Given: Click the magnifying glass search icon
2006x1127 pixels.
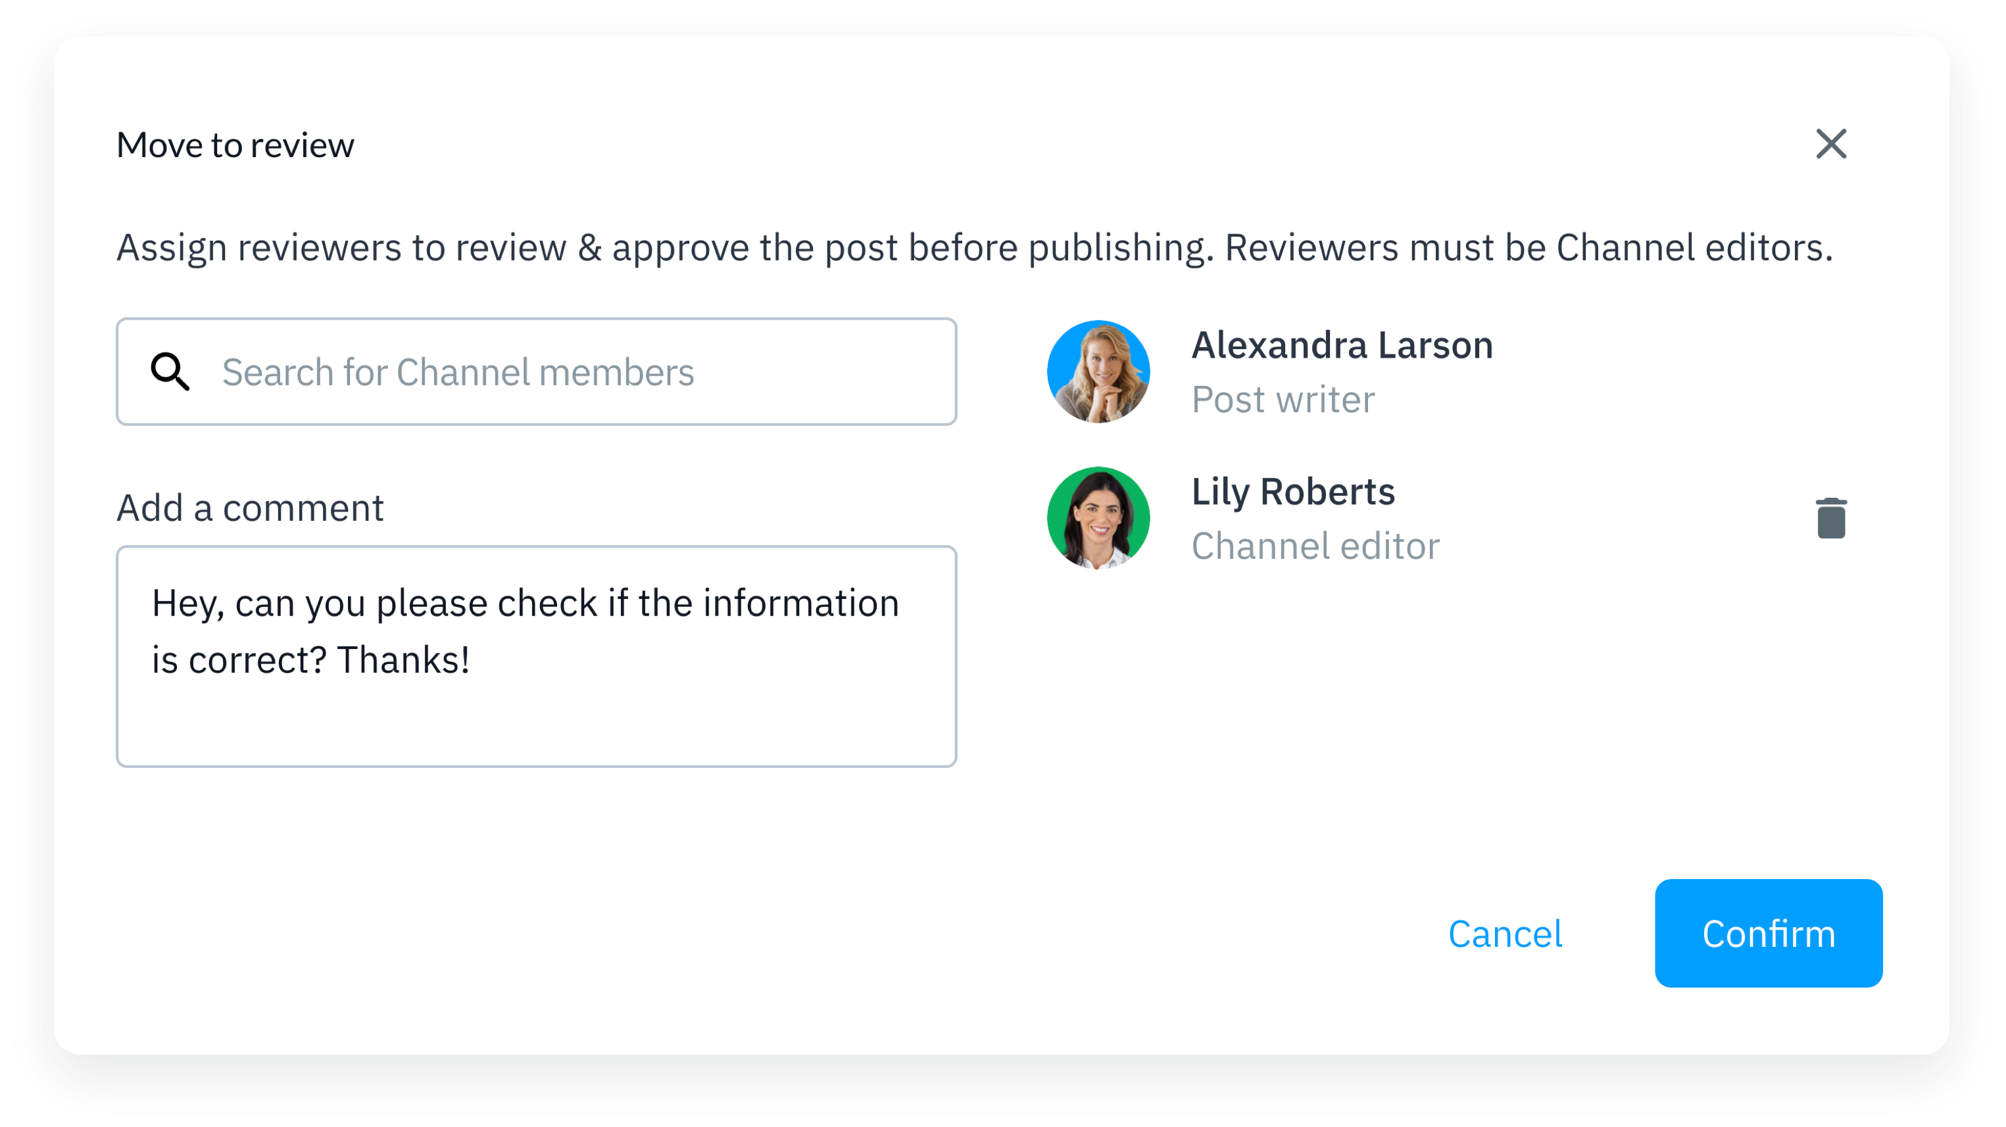Looking at the screenshot, I should (170, 372).
